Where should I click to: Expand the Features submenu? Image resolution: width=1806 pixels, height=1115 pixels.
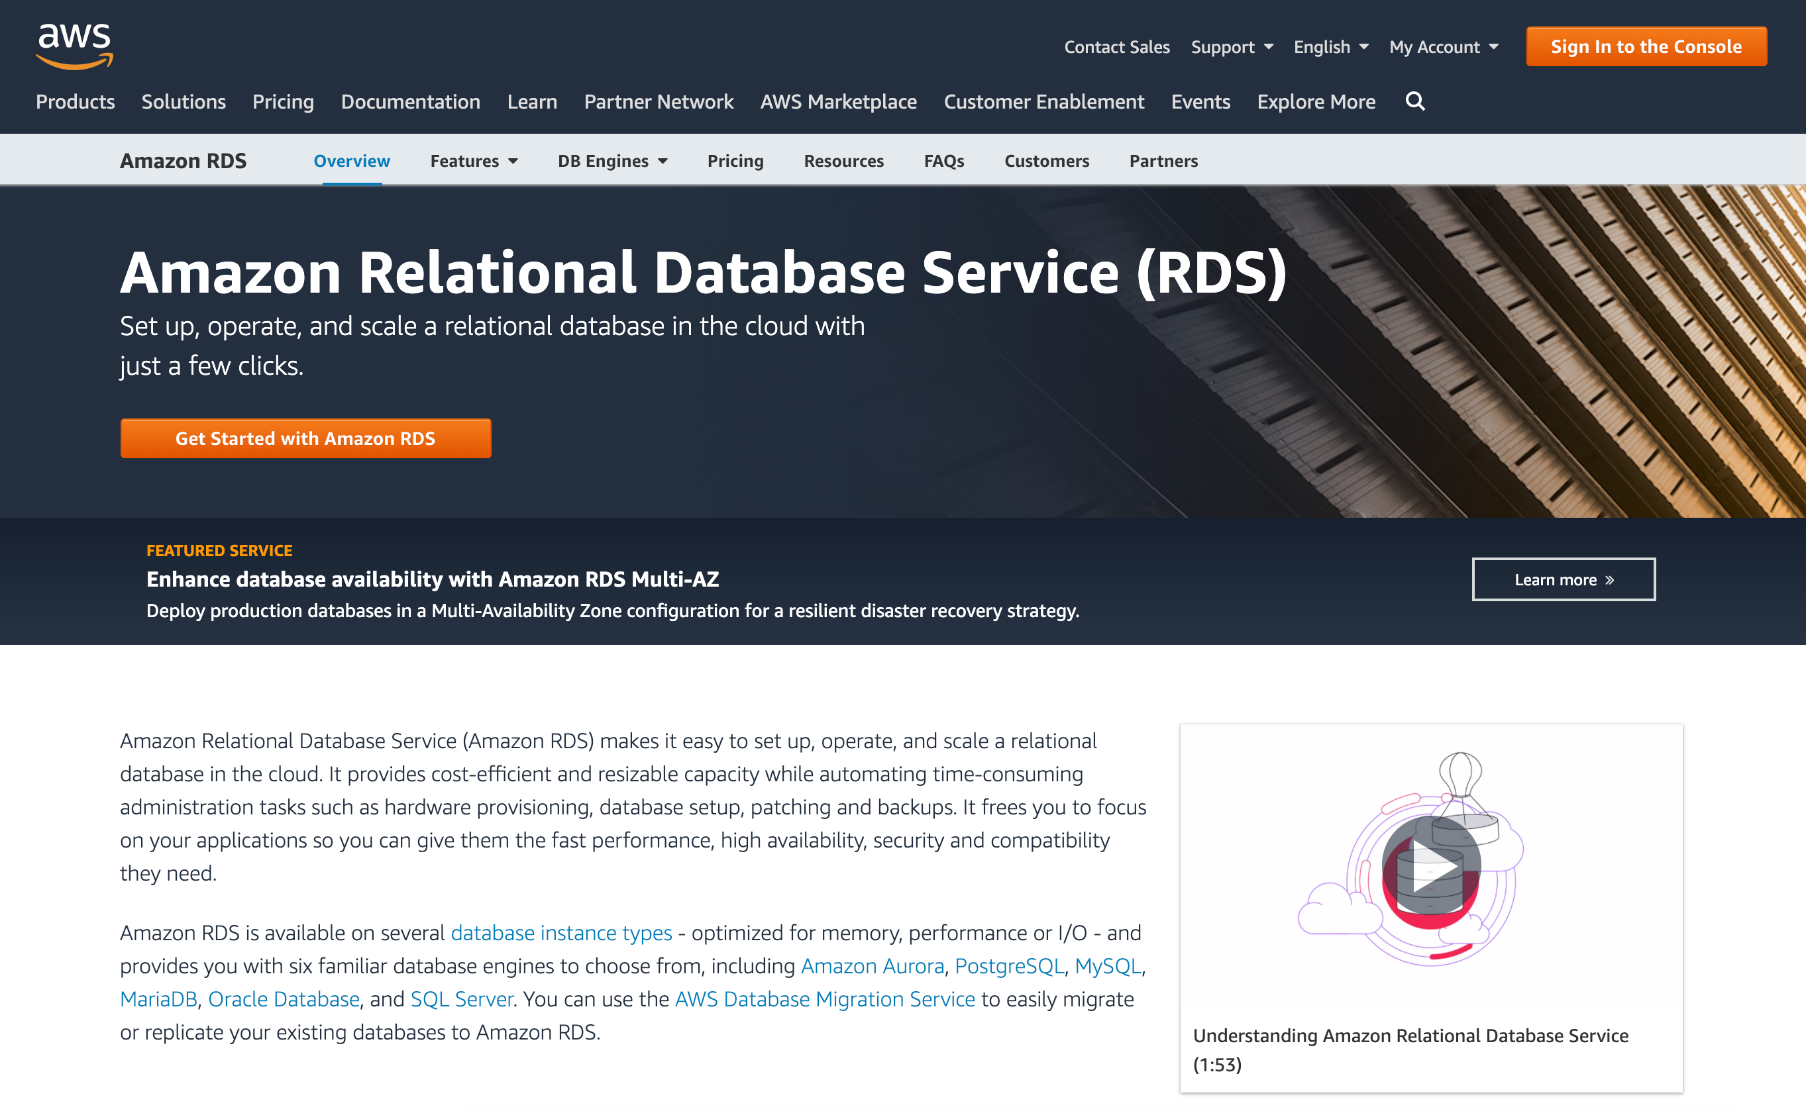pyautogui.click(x=474, y=161)
